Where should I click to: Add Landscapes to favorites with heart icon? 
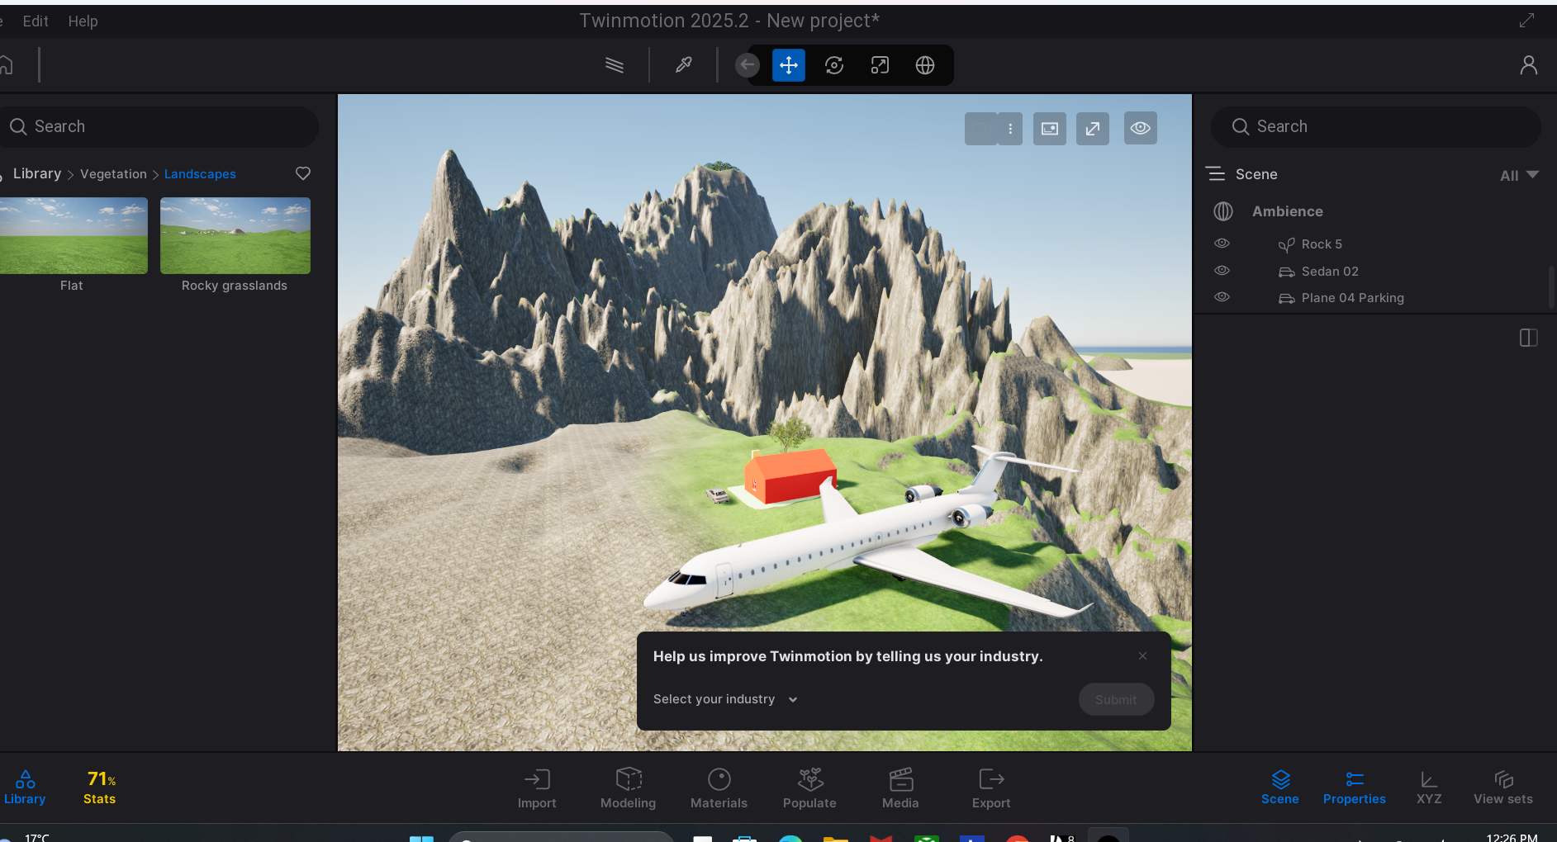pos(303,173)
